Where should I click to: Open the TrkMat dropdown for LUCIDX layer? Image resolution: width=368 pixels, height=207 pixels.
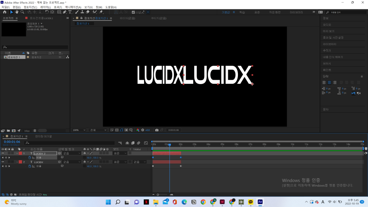coord(140,162)
